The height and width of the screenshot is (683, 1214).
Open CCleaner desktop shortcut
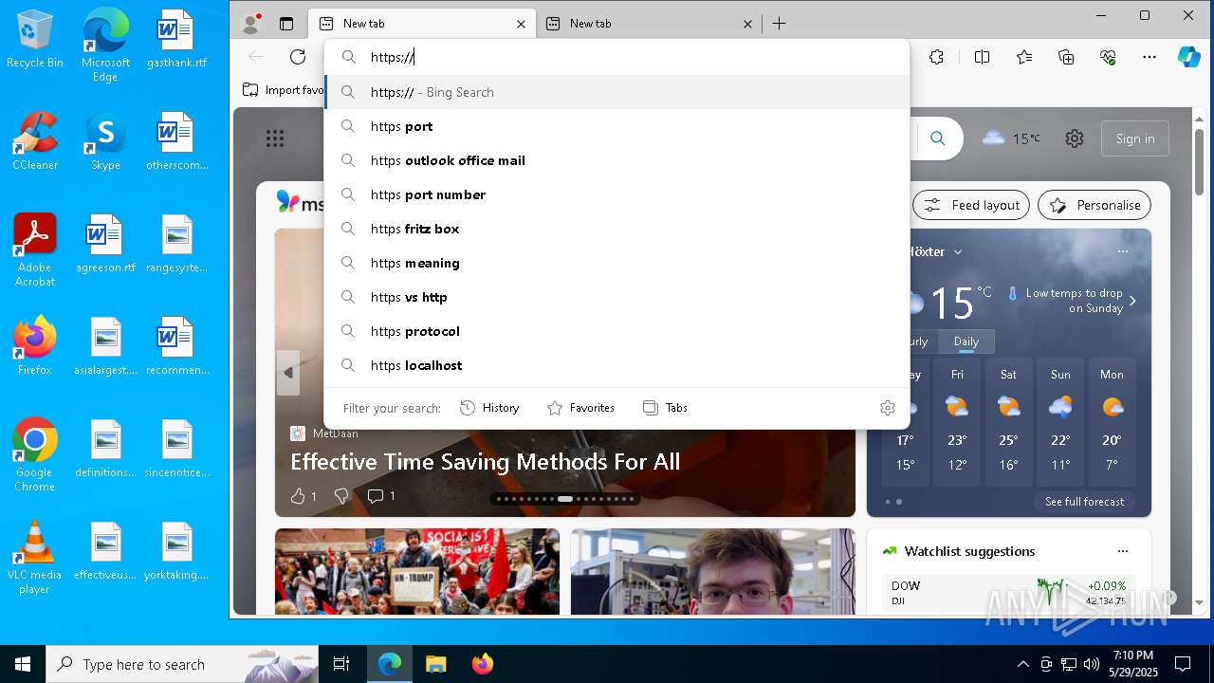coord(35,140)
